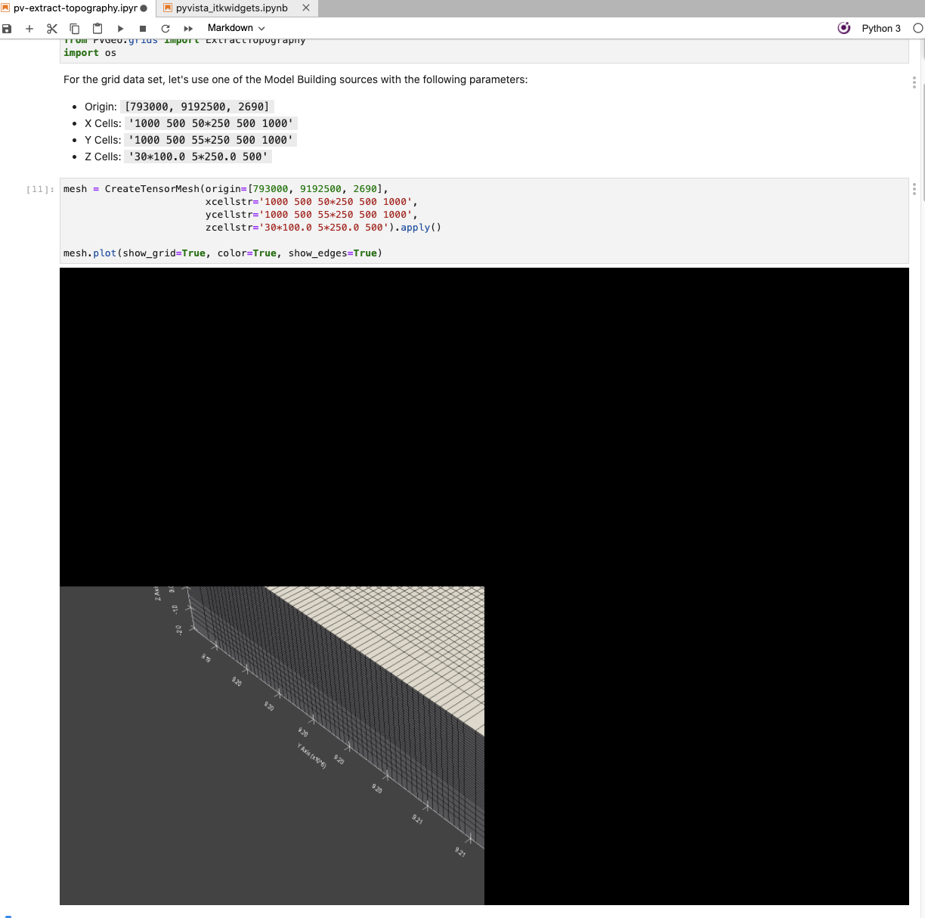Screen dimensions: 925x918
Task: Place cursor on CreateTensorMesh code line
Action: pos(226,189)
